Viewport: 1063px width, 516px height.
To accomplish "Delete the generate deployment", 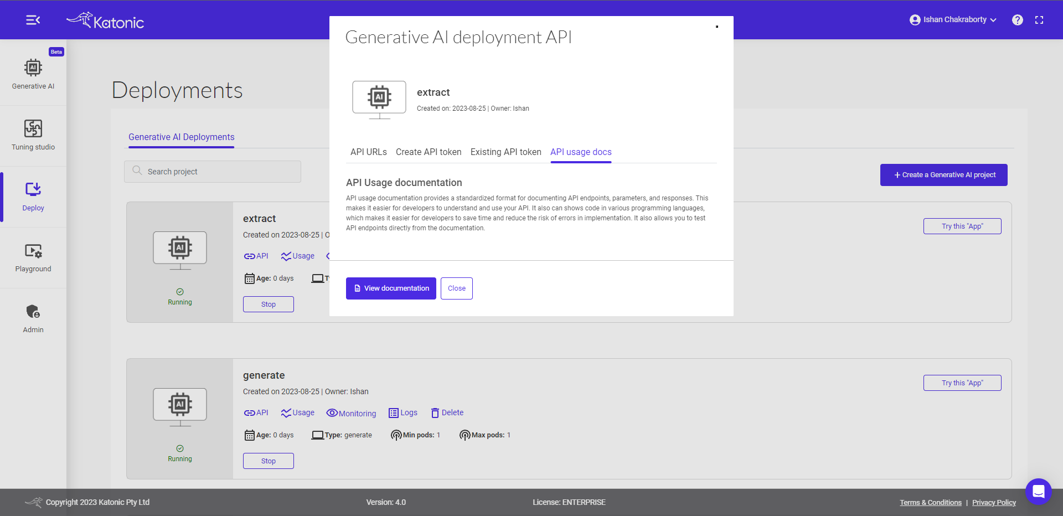I will [447, 412].
